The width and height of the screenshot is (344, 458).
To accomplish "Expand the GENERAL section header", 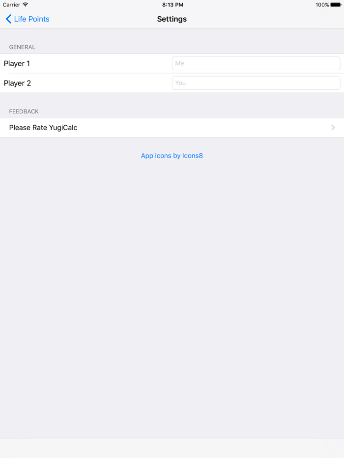I will [22, 47].
